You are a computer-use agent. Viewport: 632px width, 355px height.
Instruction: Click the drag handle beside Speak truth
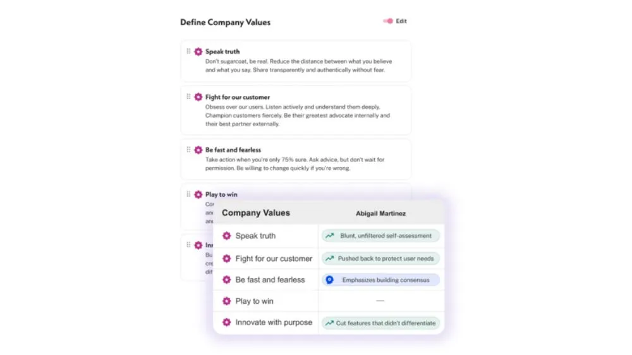pos(188,51)
